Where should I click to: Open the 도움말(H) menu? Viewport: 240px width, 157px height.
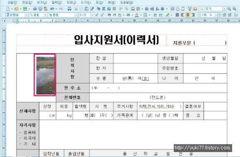(127, 2)
